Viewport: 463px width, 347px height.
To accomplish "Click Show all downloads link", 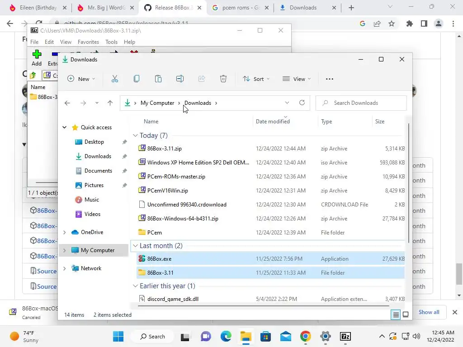I will tap(429, 312).
